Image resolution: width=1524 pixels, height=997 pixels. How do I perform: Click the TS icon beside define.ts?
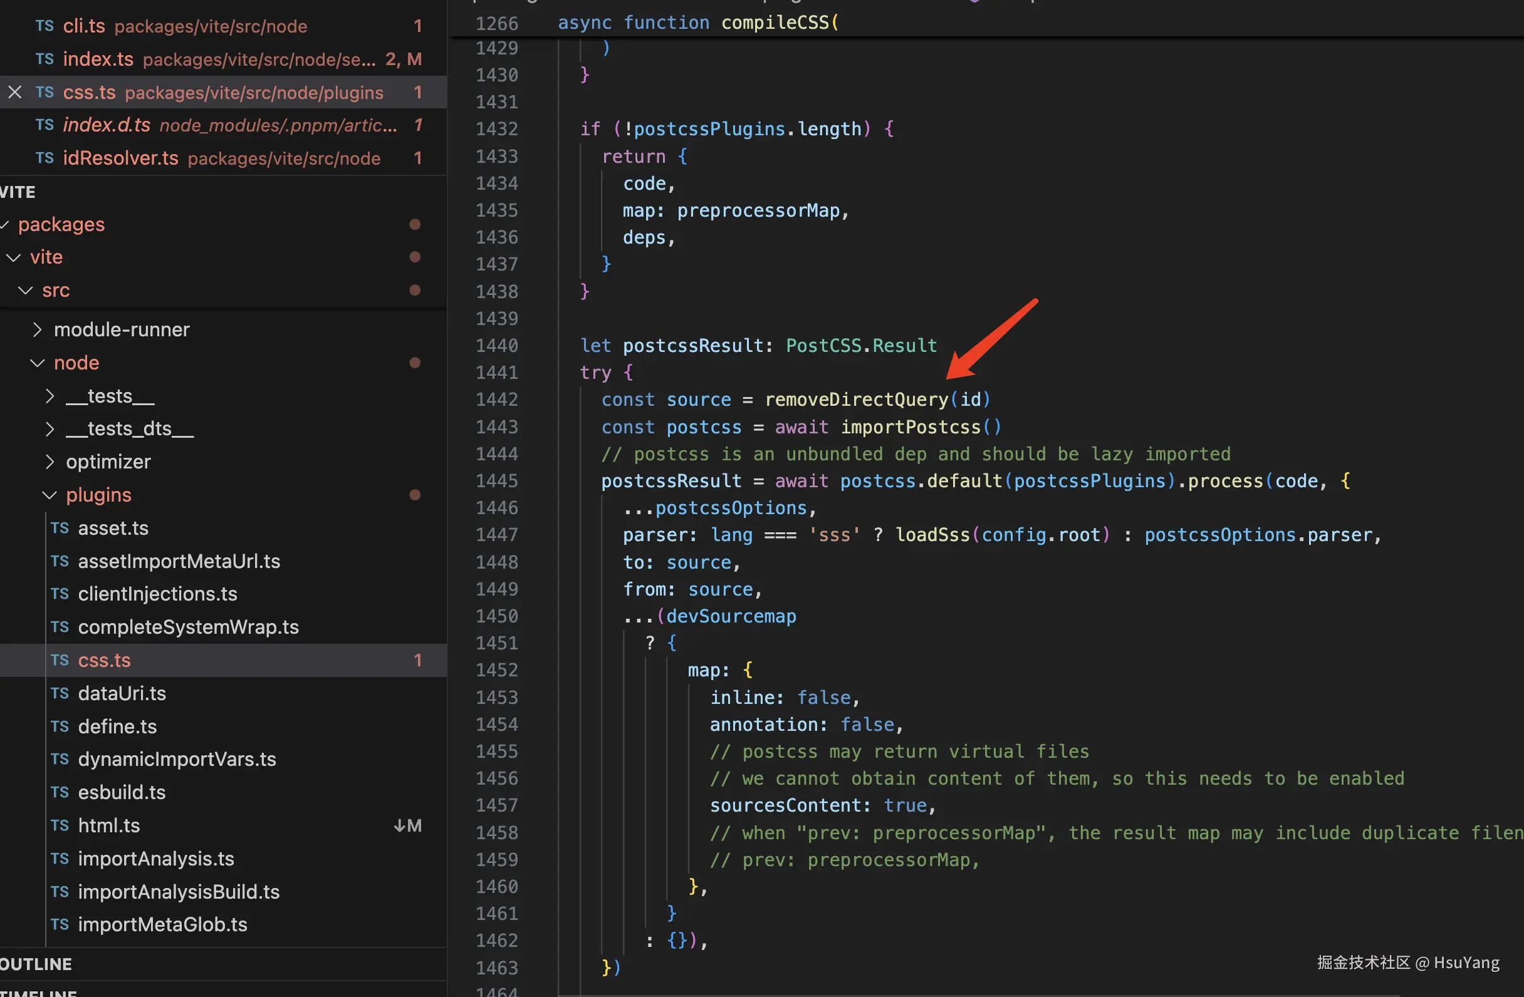click(x=60, y=726)
